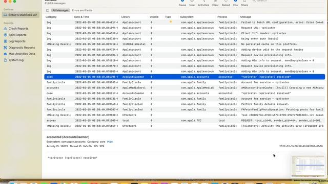Click the MacBook Air laptop icon
This screenshot has height=184, width=328.
[x=6, y=15]
